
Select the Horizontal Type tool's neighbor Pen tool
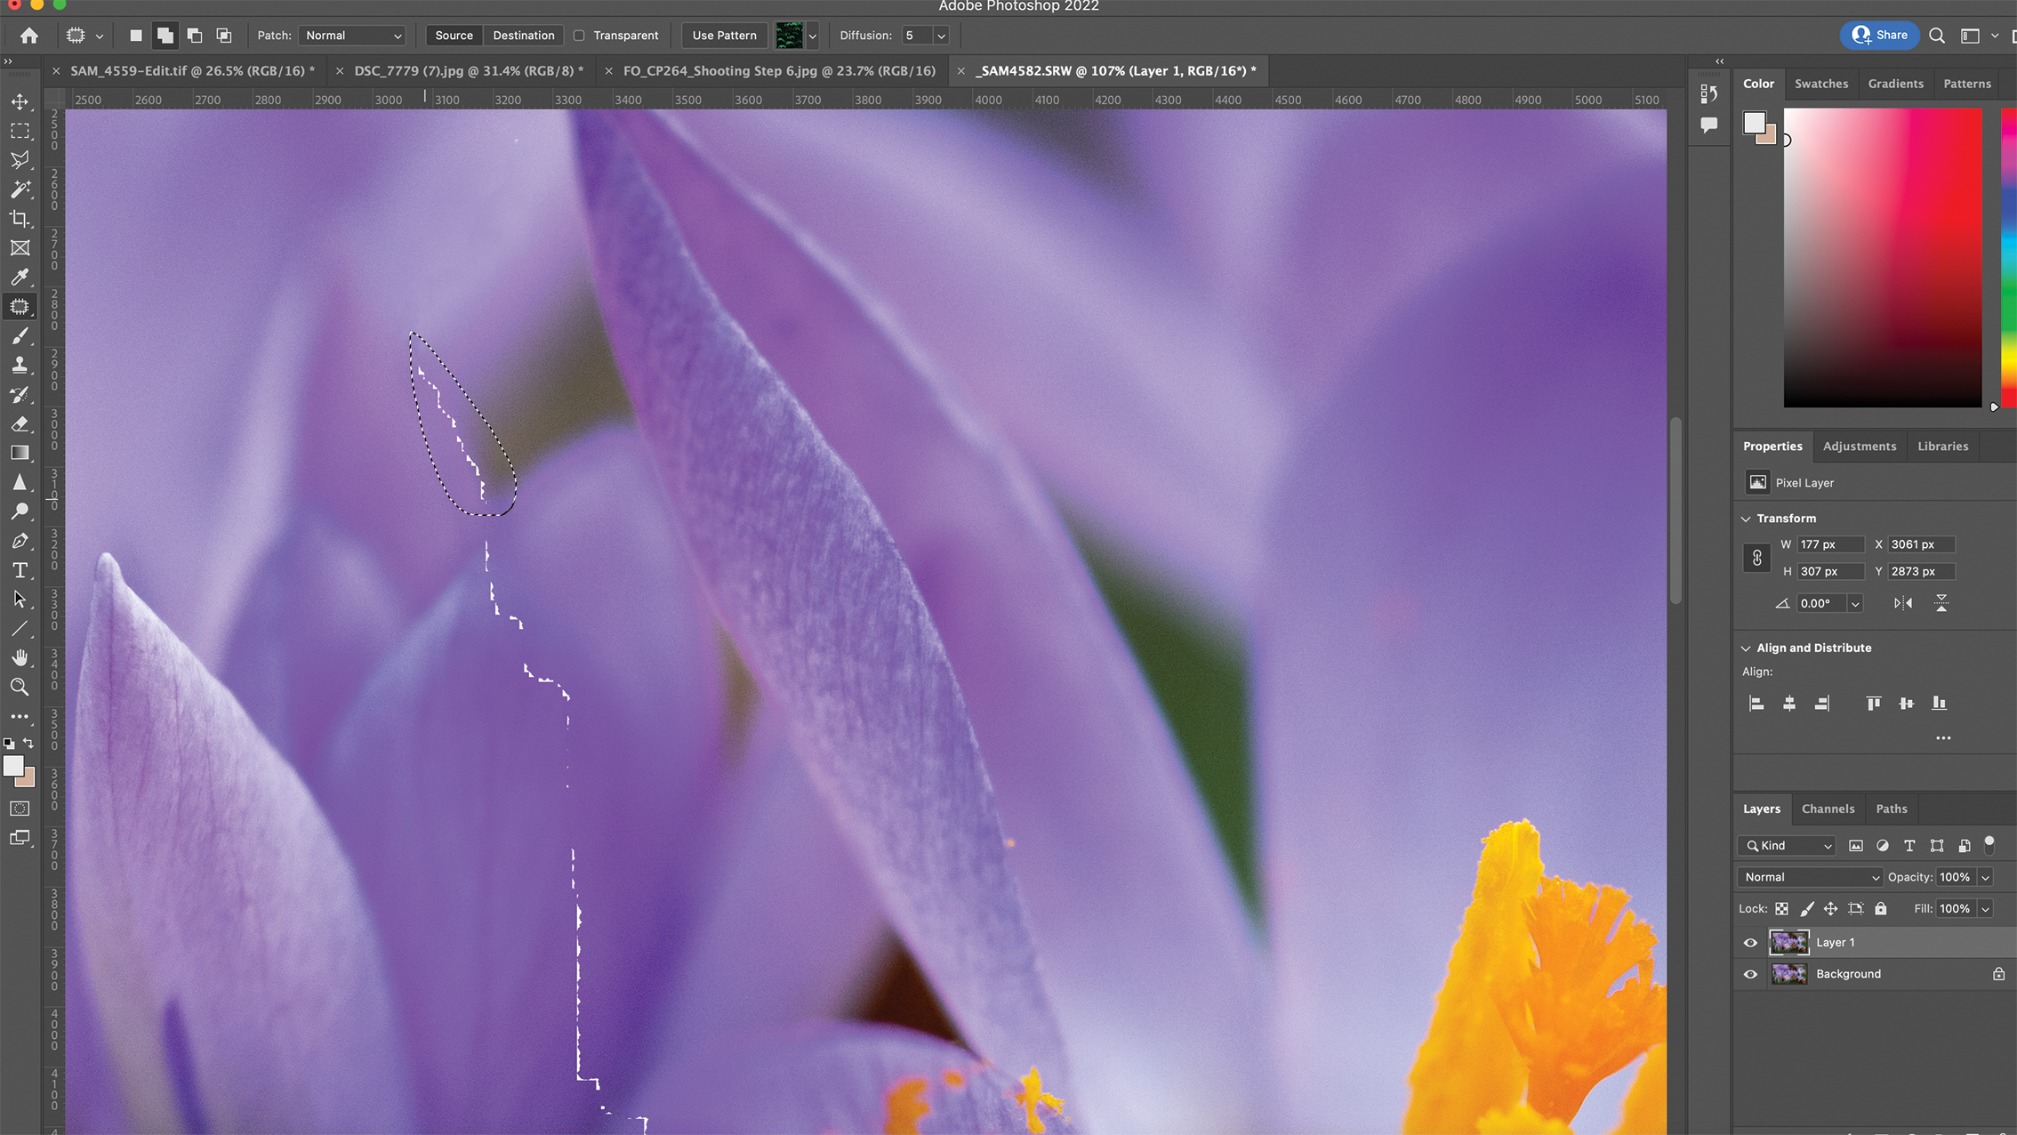point(20,541)
